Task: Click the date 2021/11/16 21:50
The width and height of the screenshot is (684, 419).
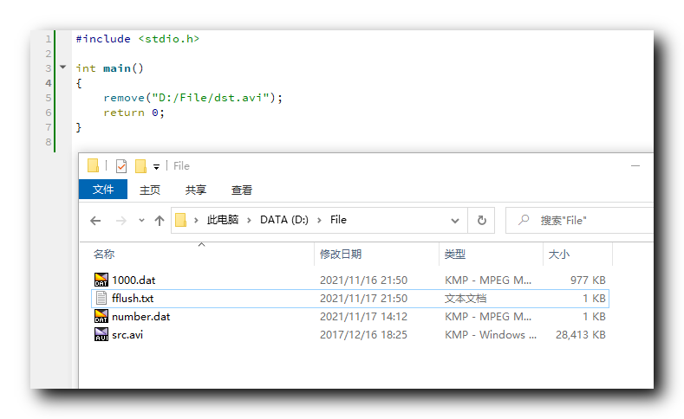Action: (x=363, y=280)
